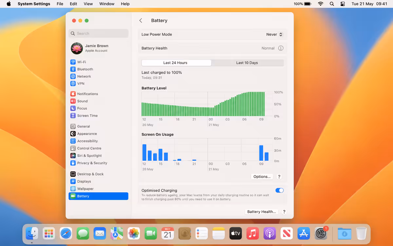Click the Options... button
The width and height of the screenshot is (393, 246).
pos(262,177)
